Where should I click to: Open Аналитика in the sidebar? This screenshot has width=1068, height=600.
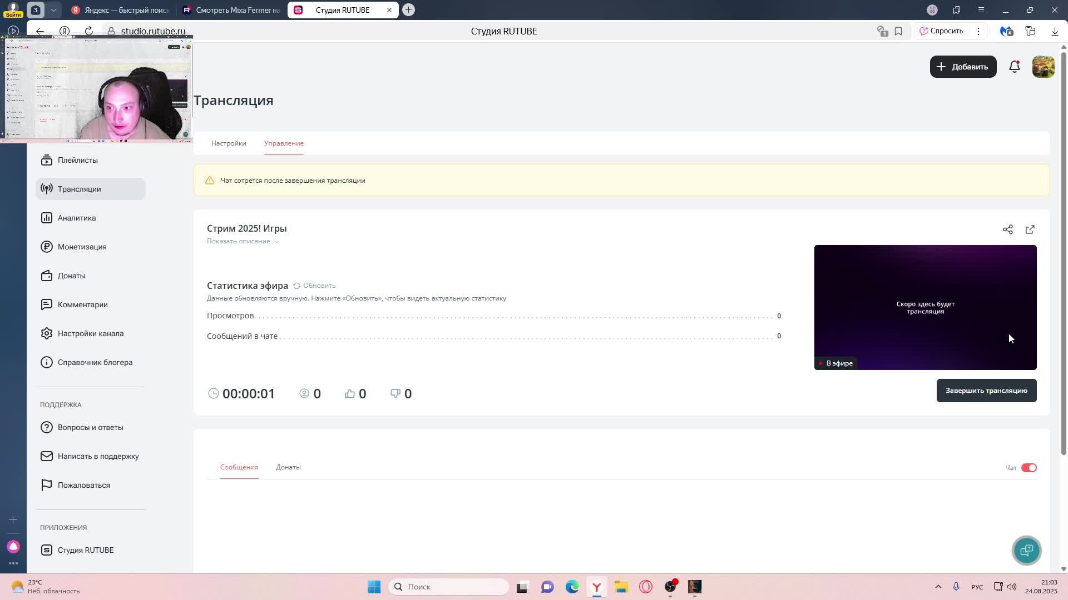pos(77,218)
